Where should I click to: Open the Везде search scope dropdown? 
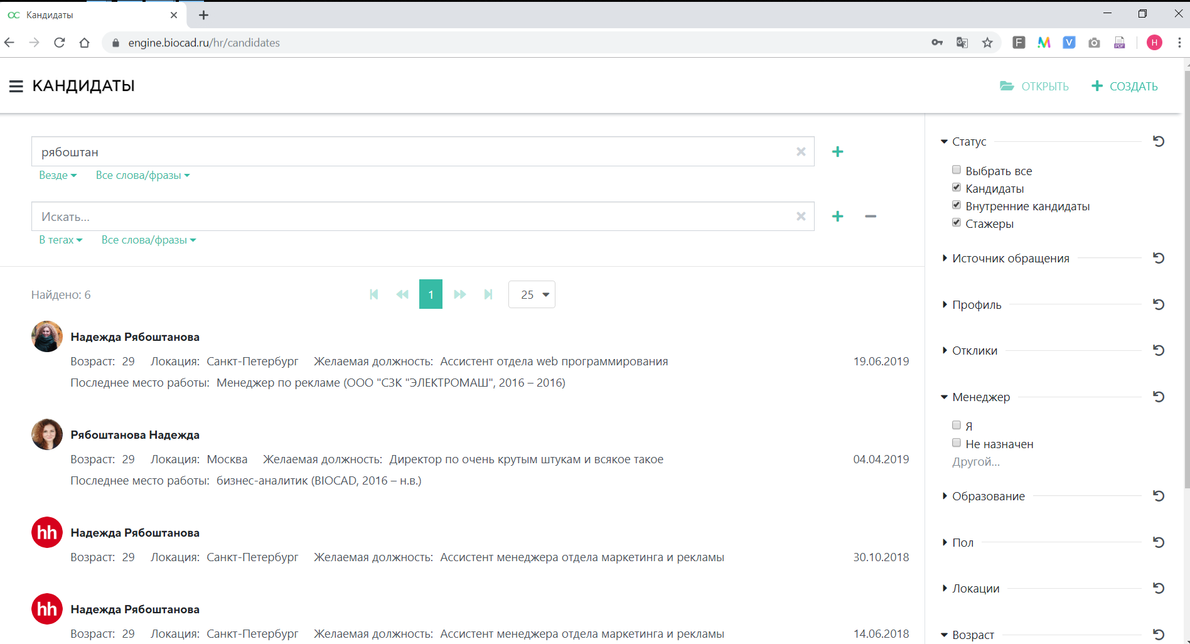(x=57, y=176)
